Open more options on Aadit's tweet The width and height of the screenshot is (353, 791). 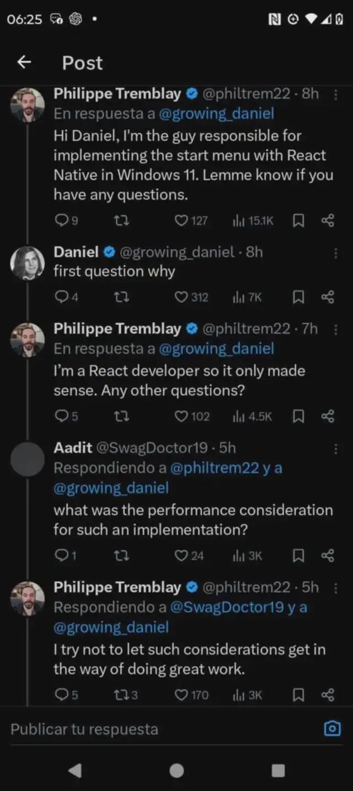335,449
